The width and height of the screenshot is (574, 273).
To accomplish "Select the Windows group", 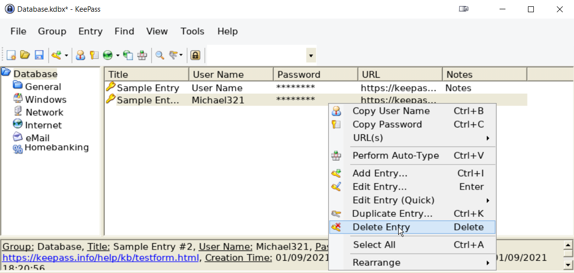I will pos(46,99).
